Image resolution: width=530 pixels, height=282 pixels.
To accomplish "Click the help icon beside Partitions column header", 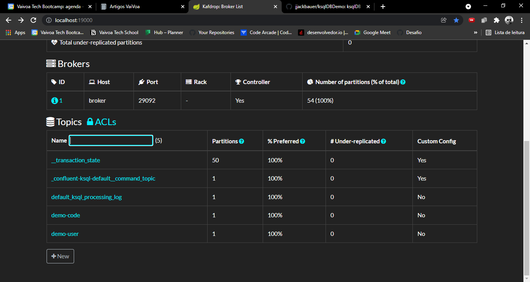I will point(242,141).
